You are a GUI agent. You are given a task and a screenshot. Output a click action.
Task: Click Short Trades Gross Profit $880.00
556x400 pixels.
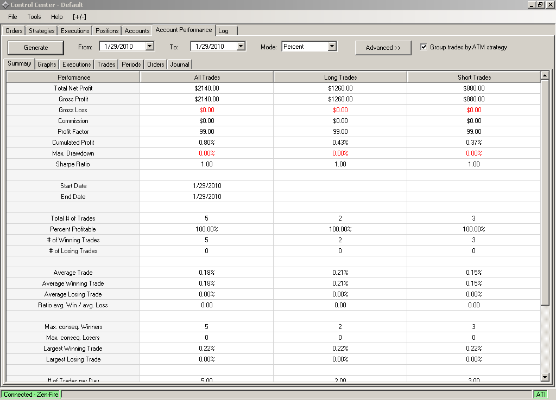pos(473,99)
